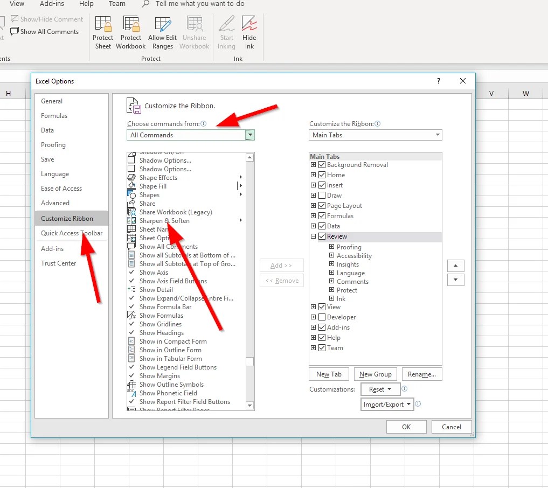The image size is (548, 488).
Task: Open Allow Edit Ranges
Action: pyautogui.click(x=162, y=32)
